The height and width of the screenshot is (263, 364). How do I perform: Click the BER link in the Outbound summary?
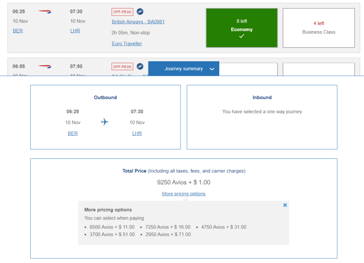(x=73, y=133)
